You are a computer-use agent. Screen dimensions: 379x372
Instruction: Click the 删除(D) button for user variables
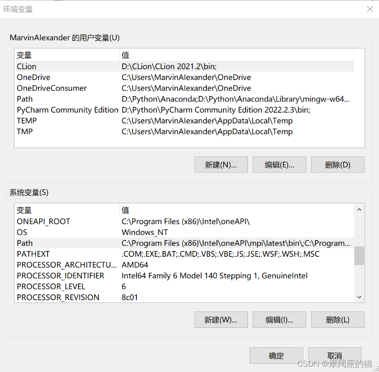point(337,164)
